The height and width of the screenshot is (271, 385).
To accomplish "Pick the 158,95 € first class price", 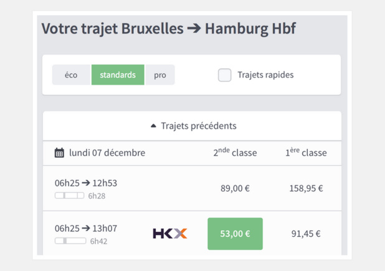I will click(306, 188).
